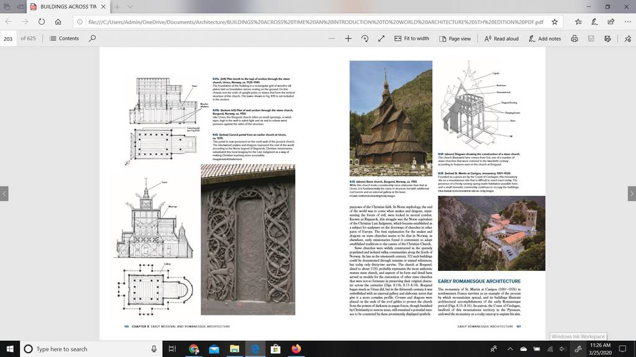Go to the next PDF page using right side arrow
This screenshot has height=357, width=636.
(632, 193)
